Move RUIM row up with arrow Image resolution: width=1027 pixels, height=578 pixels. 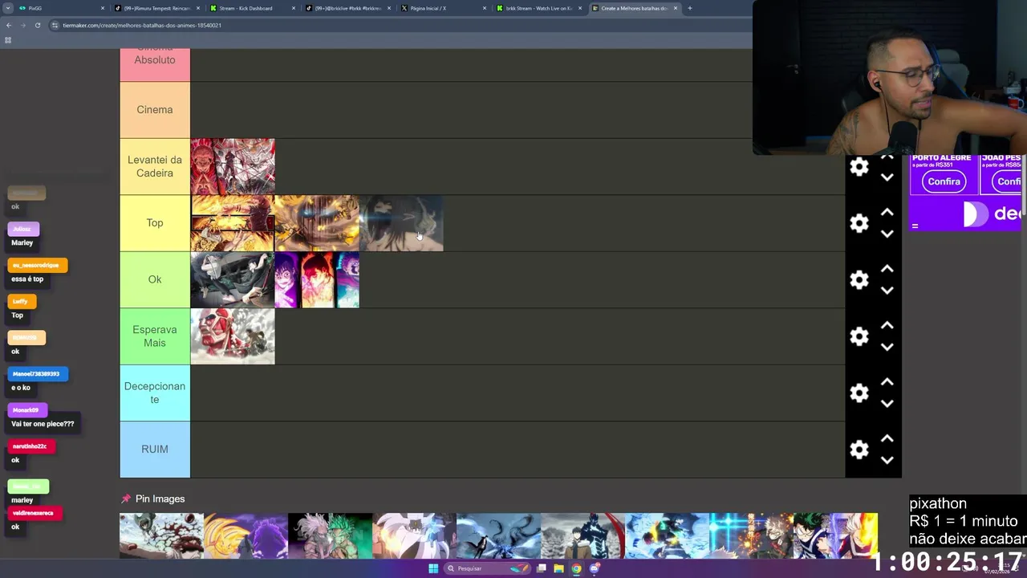[x=887, y=439]
